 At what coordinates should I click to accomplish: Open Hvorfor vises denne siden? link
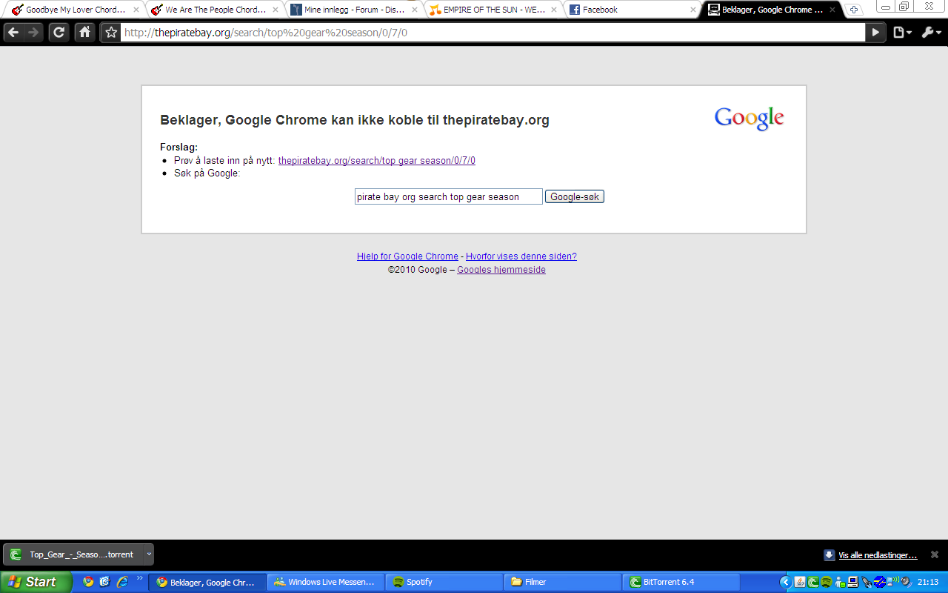(521, 256)
